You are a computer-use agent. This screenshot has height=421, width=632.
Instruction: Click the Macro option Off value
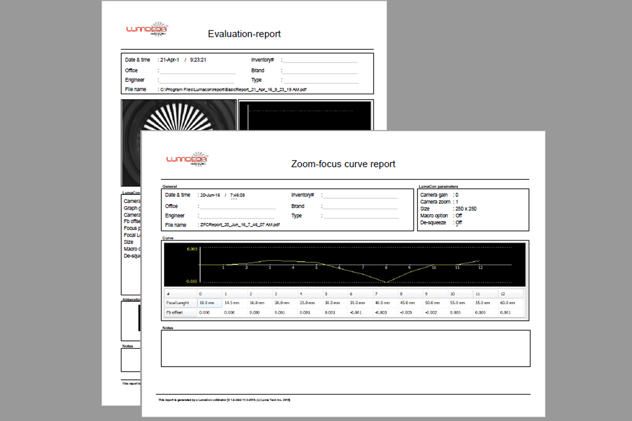(x=459, y=216)
